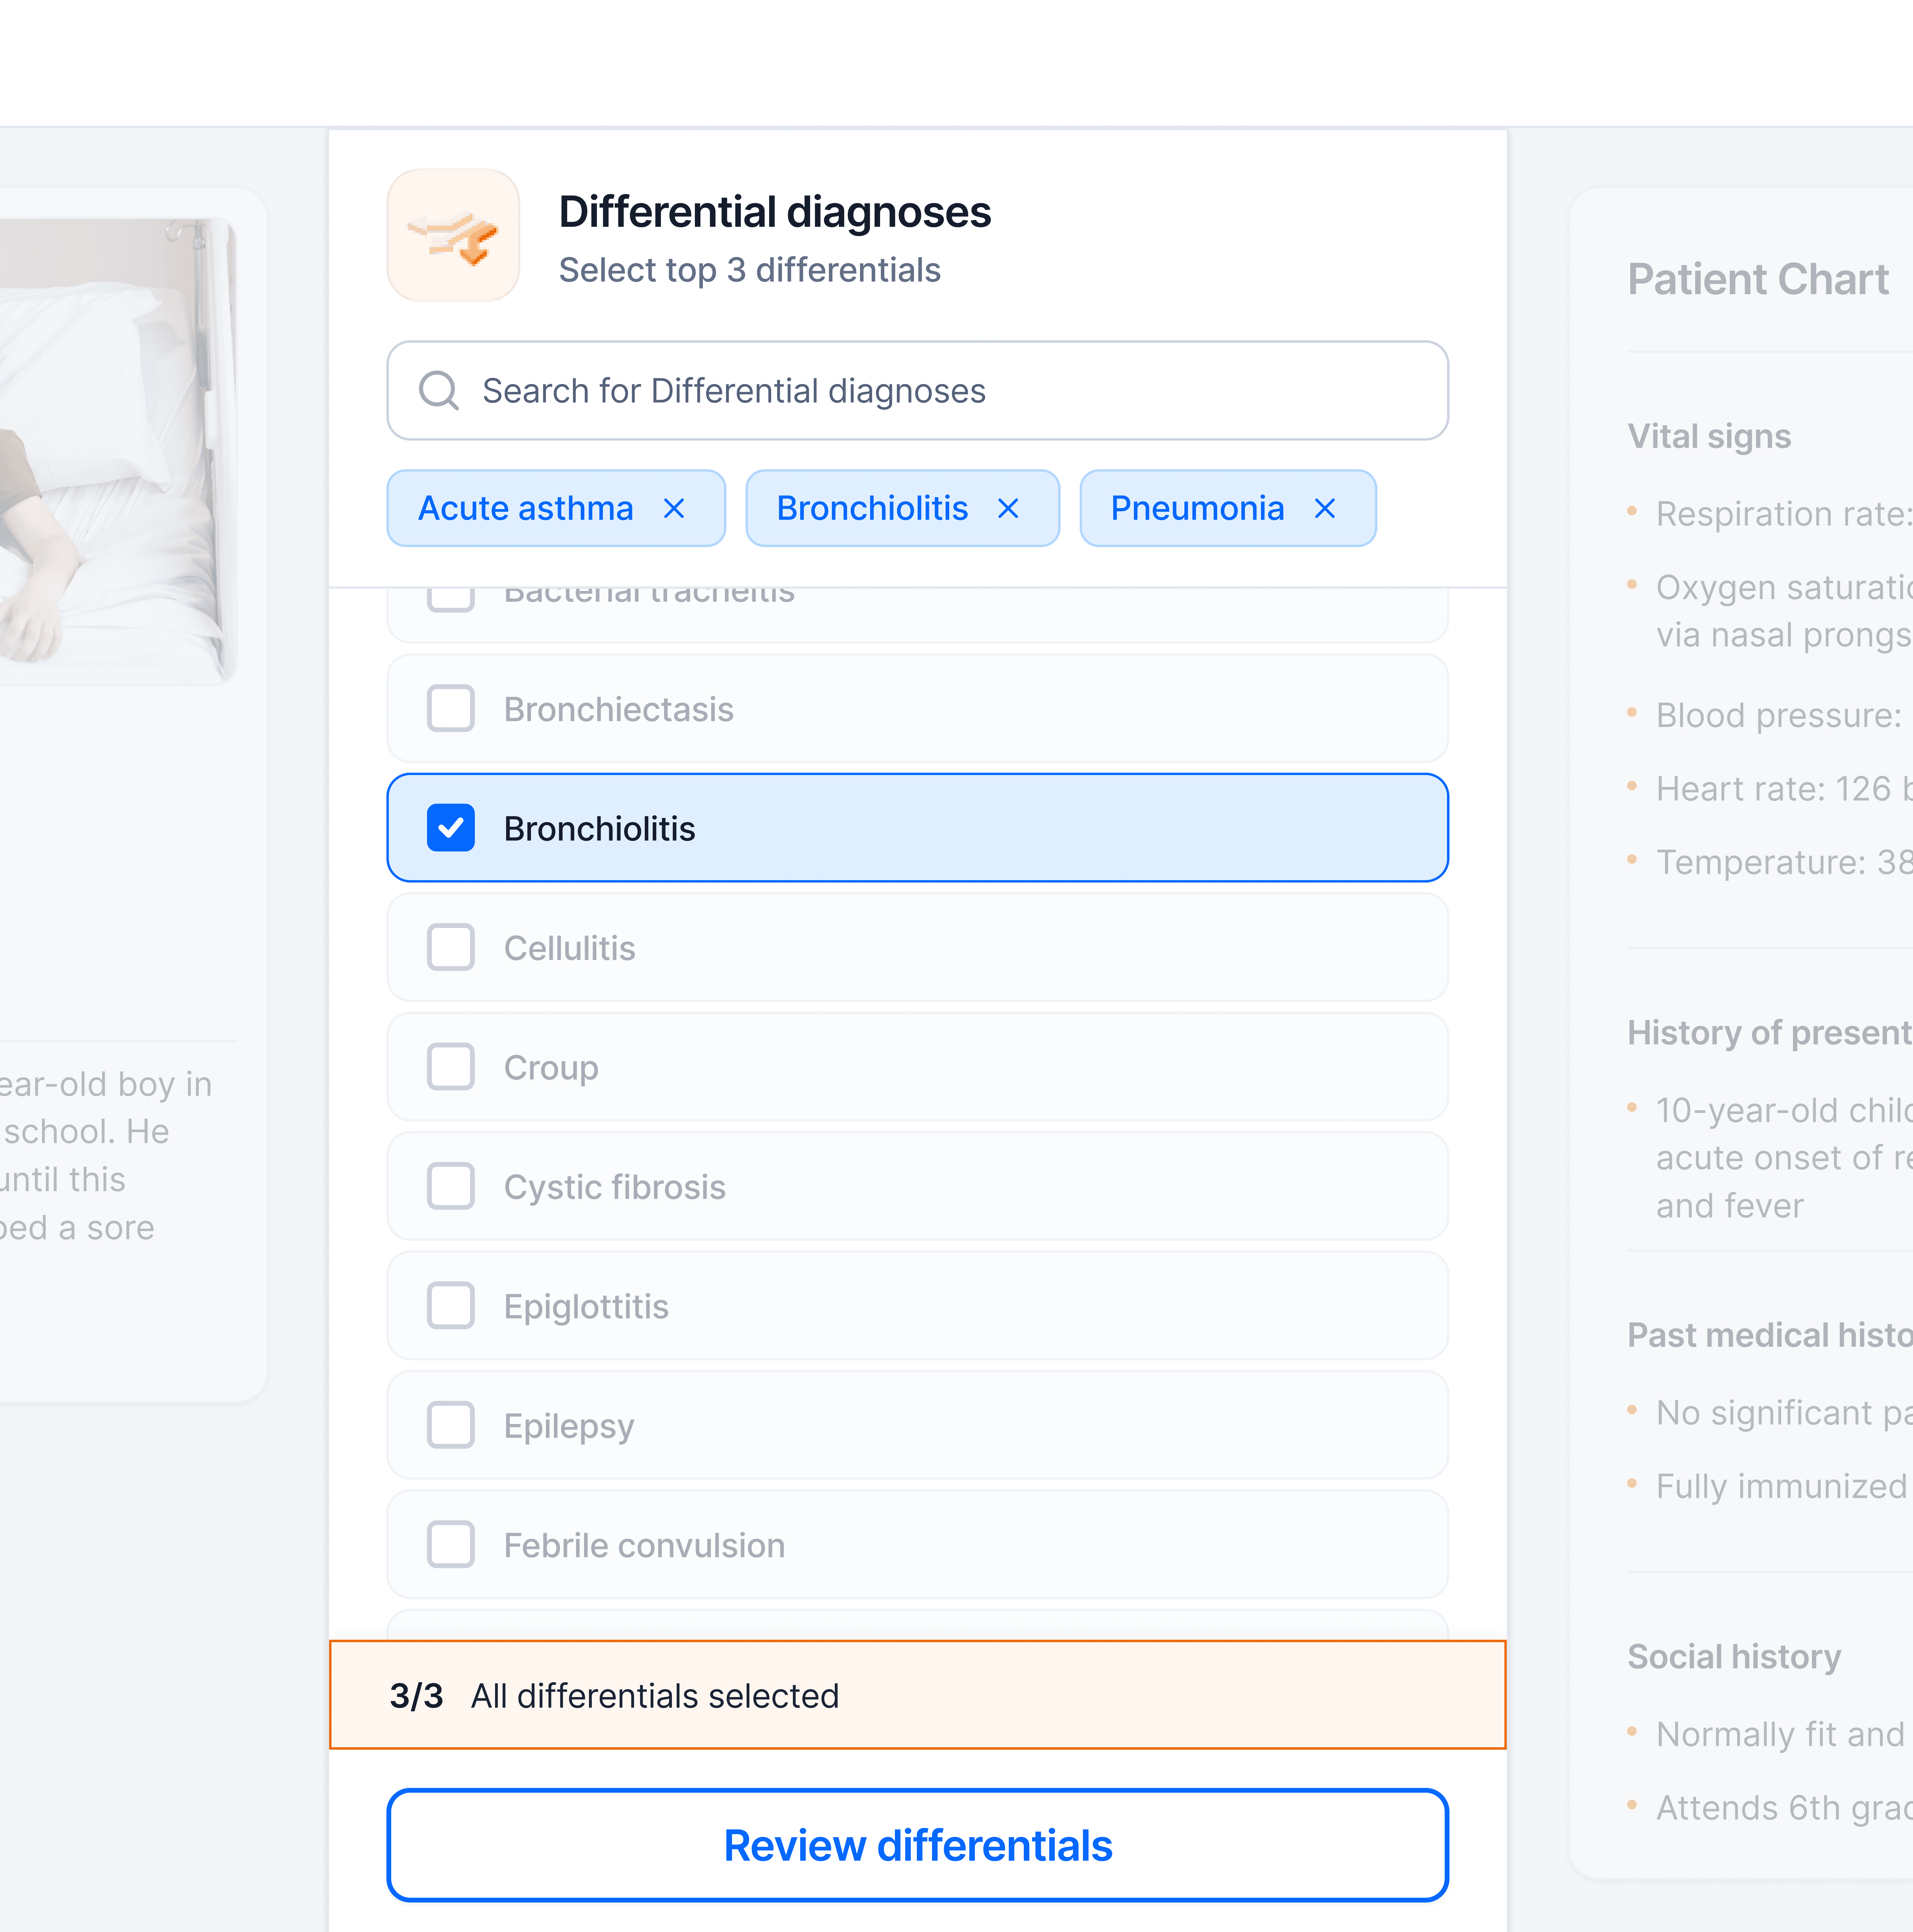Click the search magnifier icon
Viewport: 1913px width, 1932px height.
[438, 391]
